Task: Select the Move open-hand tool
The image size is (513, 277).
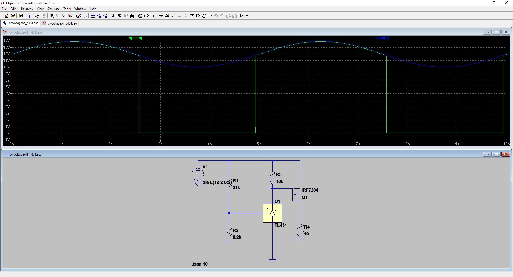Action: click(x=204, y=16)
